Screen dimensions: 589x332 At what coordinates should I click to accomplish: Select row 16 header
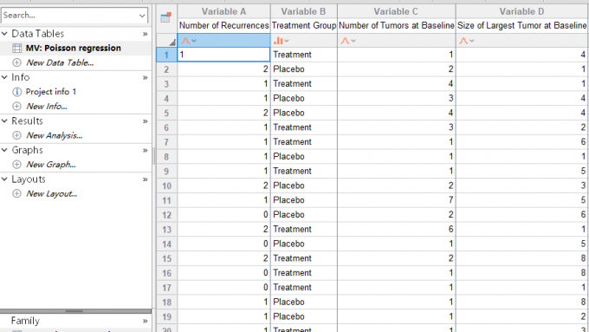166,273
